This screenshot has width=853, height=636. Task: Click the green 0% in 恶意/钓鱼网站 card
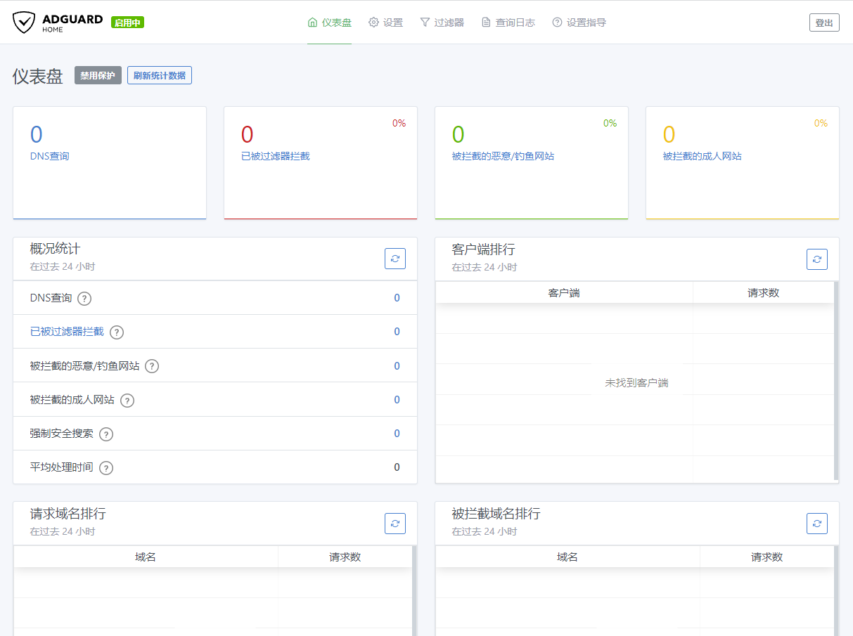pyautogui.click(x=610, y=123)
